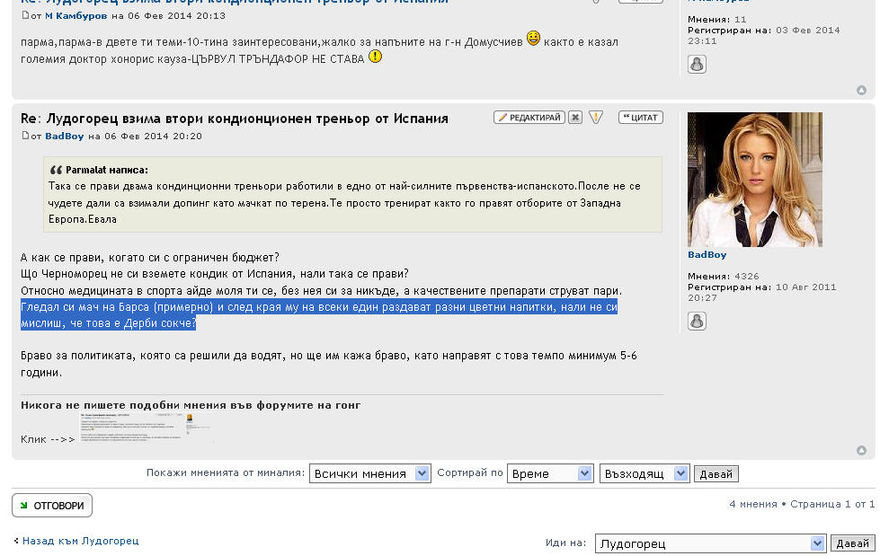
Task: Open the 'Всички мнения' dropdown
Action: (x=370, y=473)
